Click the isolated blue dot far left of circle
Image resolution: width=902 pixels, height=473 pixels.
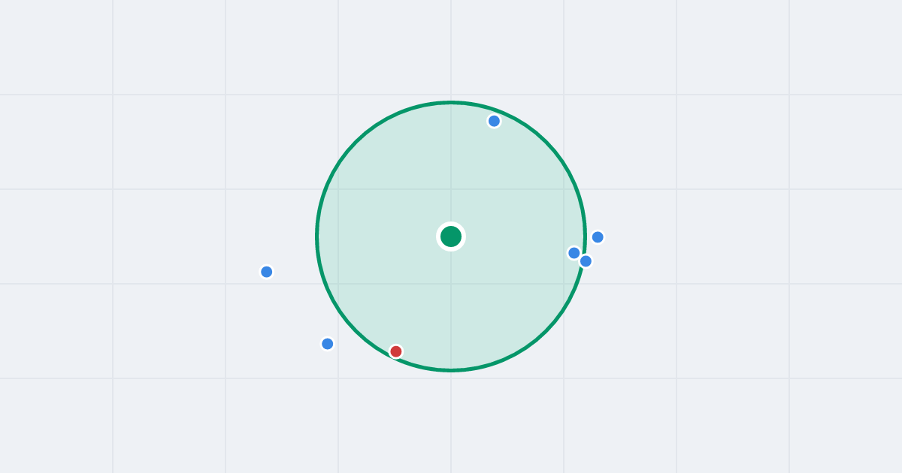coord(266,272)
